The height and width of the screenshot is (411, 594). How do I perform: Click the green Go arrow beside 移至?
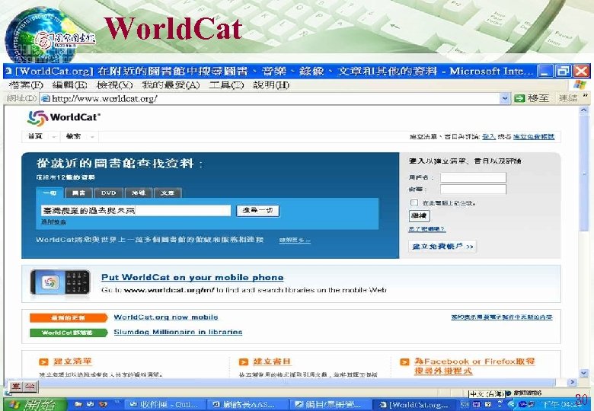click(x=519, y=98)
